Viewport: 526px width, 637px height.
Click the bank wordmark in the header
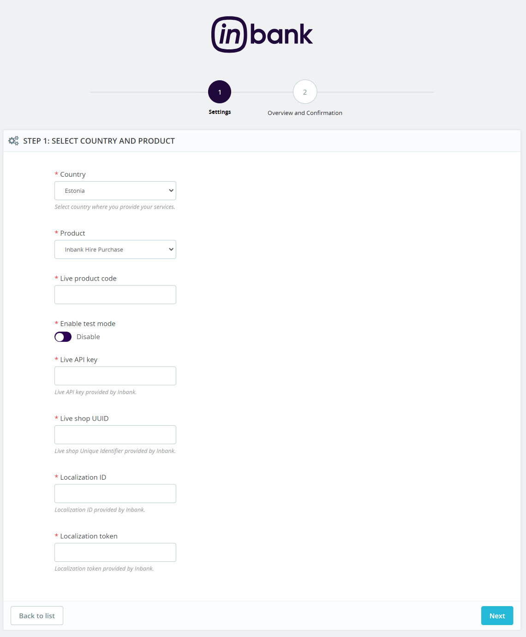(281, 35)
